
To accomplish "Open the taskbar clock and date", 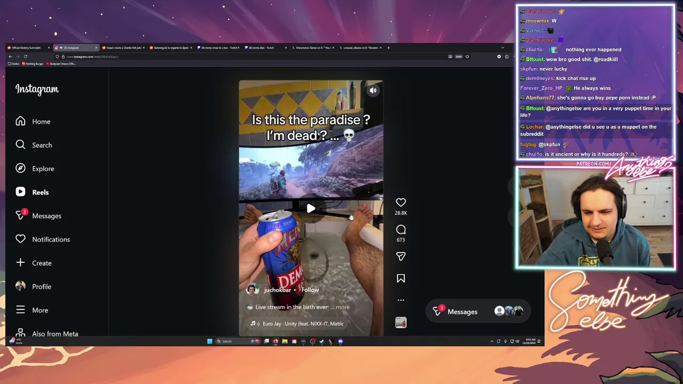I will [529, 341].
